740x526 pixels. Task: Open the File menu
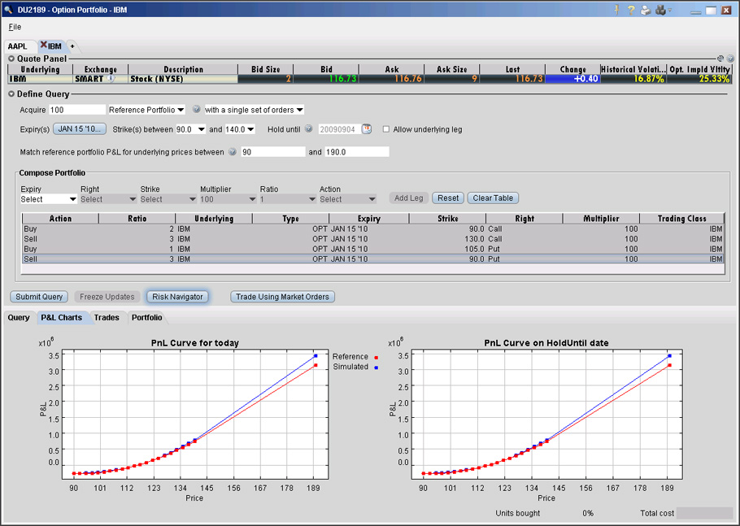pyautogui.click(x=15, y=27)
